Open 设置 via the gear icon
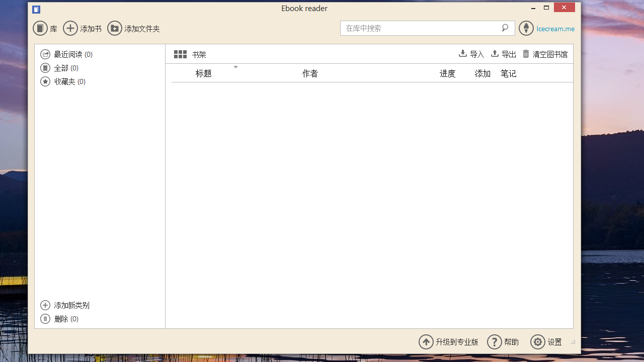This screenshot has width=644, height=362. [537, 341]
